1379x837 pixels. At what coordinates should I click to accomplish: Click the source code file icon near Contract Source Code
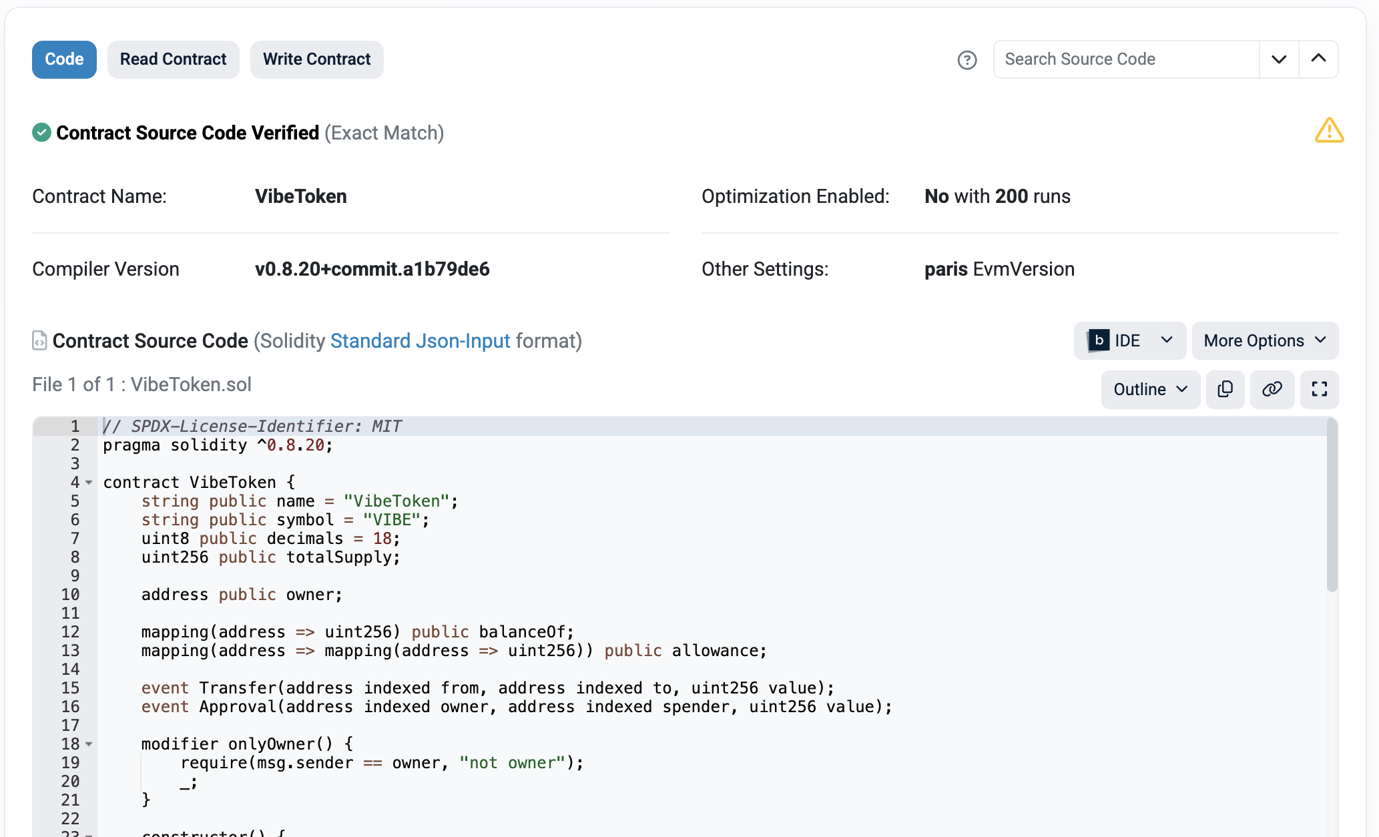click(39, 340)
